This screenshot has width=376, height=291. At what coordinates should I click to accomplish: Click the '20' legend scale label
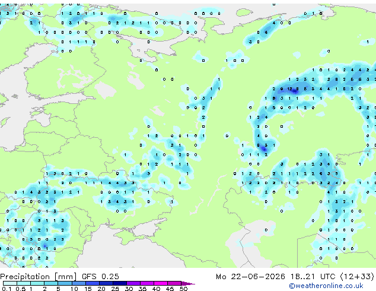point(101,289)
